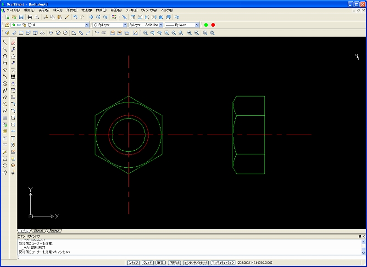Click the Redo arrow icon
This screenshot has width=367, height=267.
pyautogui.click(x=83, y=17)
